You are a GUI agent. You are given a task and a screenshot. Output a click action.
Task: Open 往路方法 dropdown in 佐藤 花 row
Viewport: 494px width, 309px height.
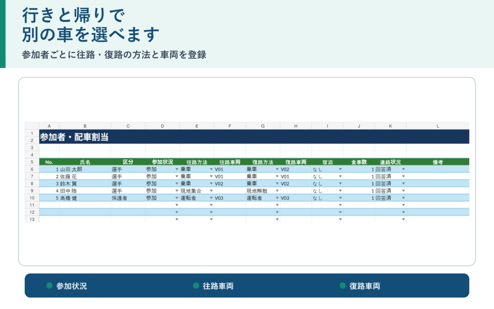211,177
